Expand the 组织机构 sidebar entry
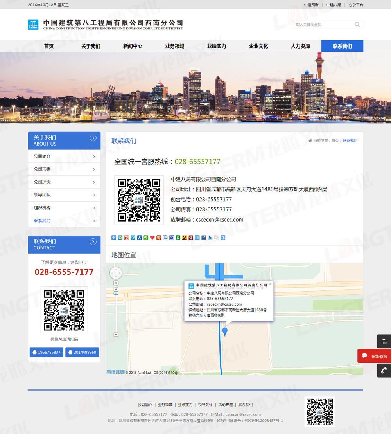 (64, 208)
